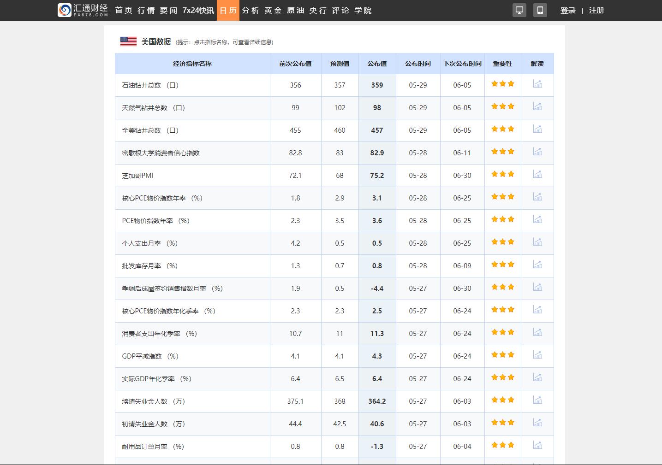Open chart analysis icon for 芝加哥PMI

pyautogui.click(x=537, y=174)
